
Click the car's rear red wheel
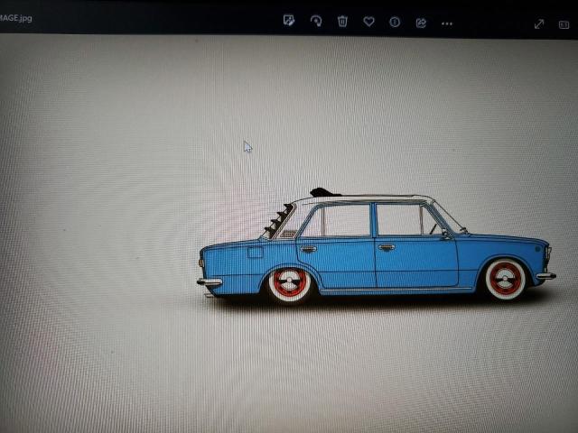click(290, 283)
